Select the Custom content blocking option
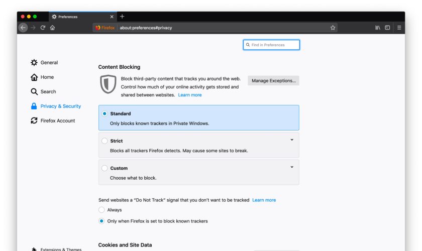The height and width of the screenshot is (251, 422). point(104,168)
